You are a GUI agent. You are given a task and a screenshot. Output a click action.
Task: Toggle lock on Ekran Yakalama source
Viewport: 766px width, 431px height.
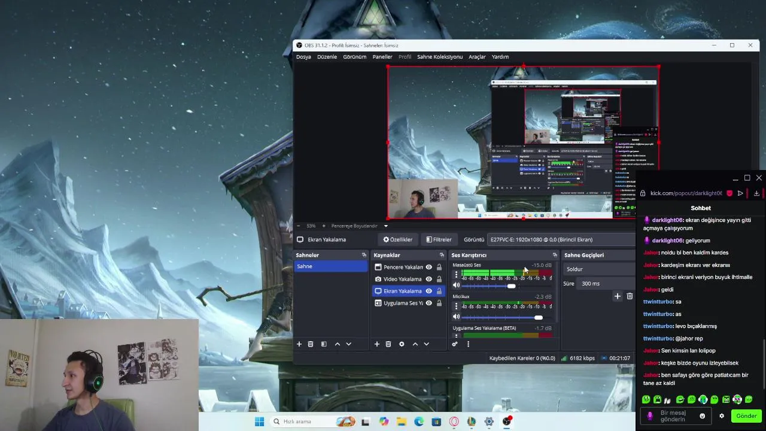tap(439, 291)
